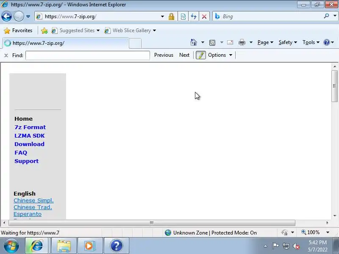The image size is (339, 254).
Task: Switch language to Chinese Simpl.
Action: pyautogui.click(x=33, y=200)
